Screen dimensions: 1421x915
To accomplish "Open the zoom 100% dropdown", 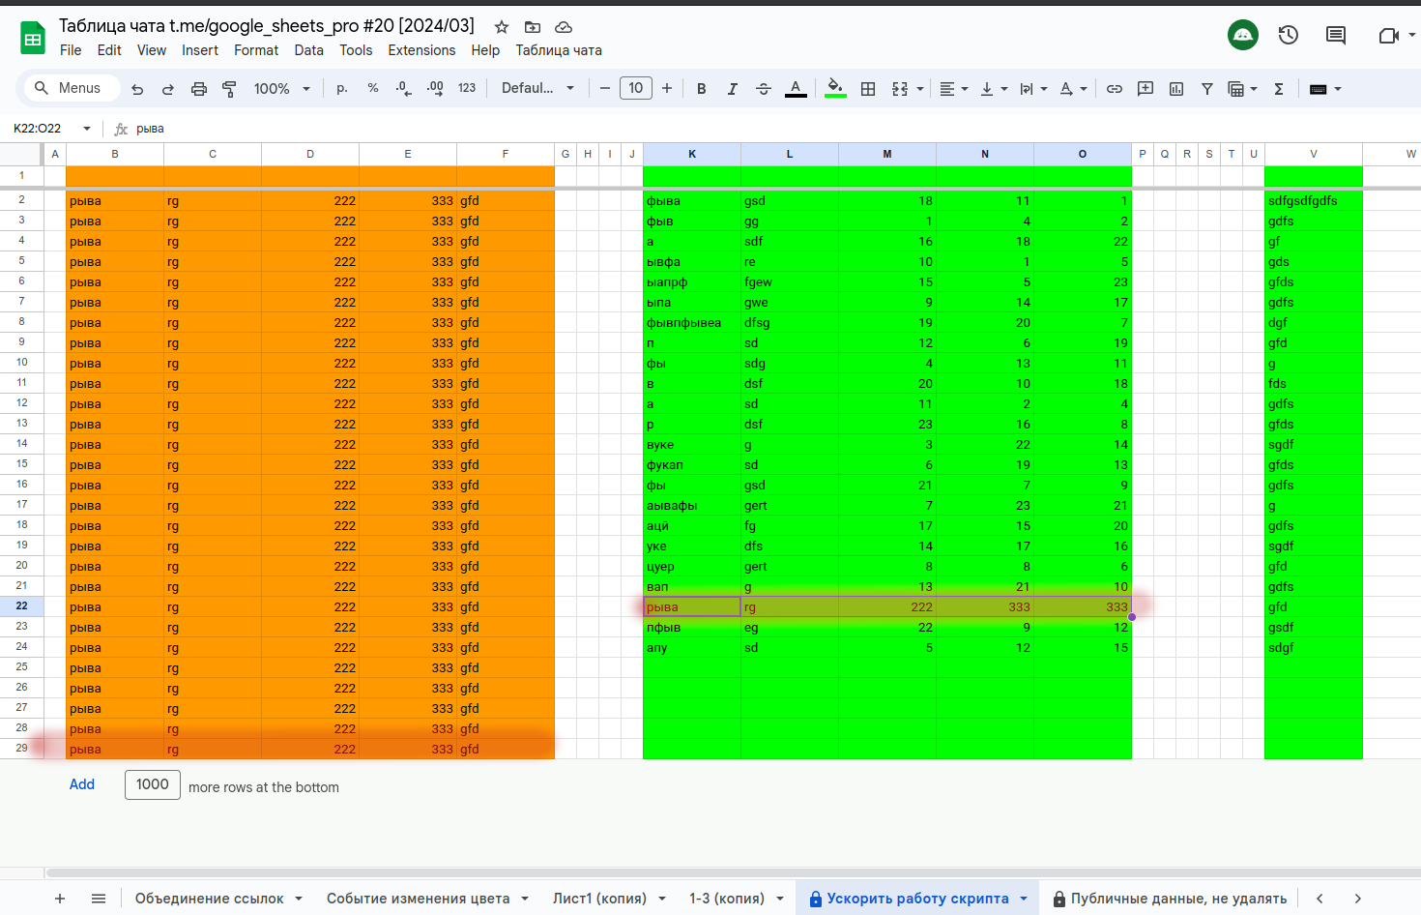I will click(281, 89).
